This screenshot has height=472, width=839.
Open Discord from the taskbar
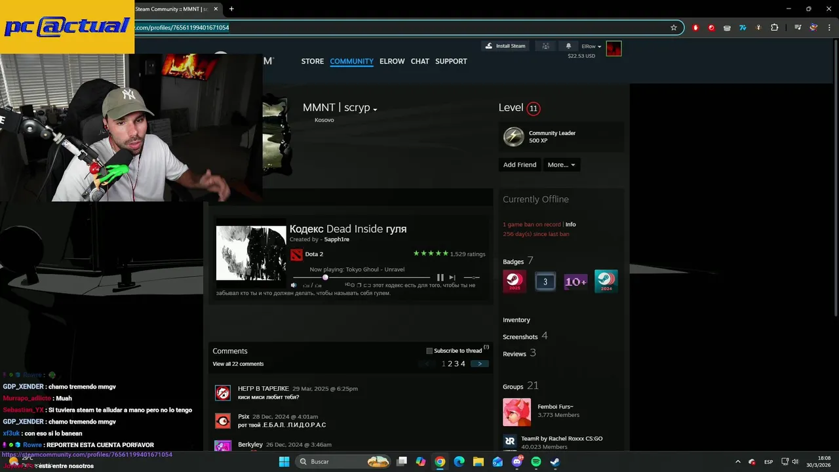tap(517, 462)
